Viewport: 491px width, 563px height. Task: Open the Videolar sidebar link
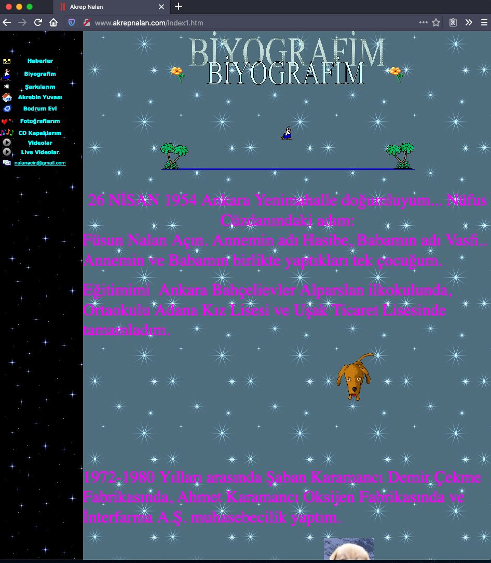coord(40,143)
